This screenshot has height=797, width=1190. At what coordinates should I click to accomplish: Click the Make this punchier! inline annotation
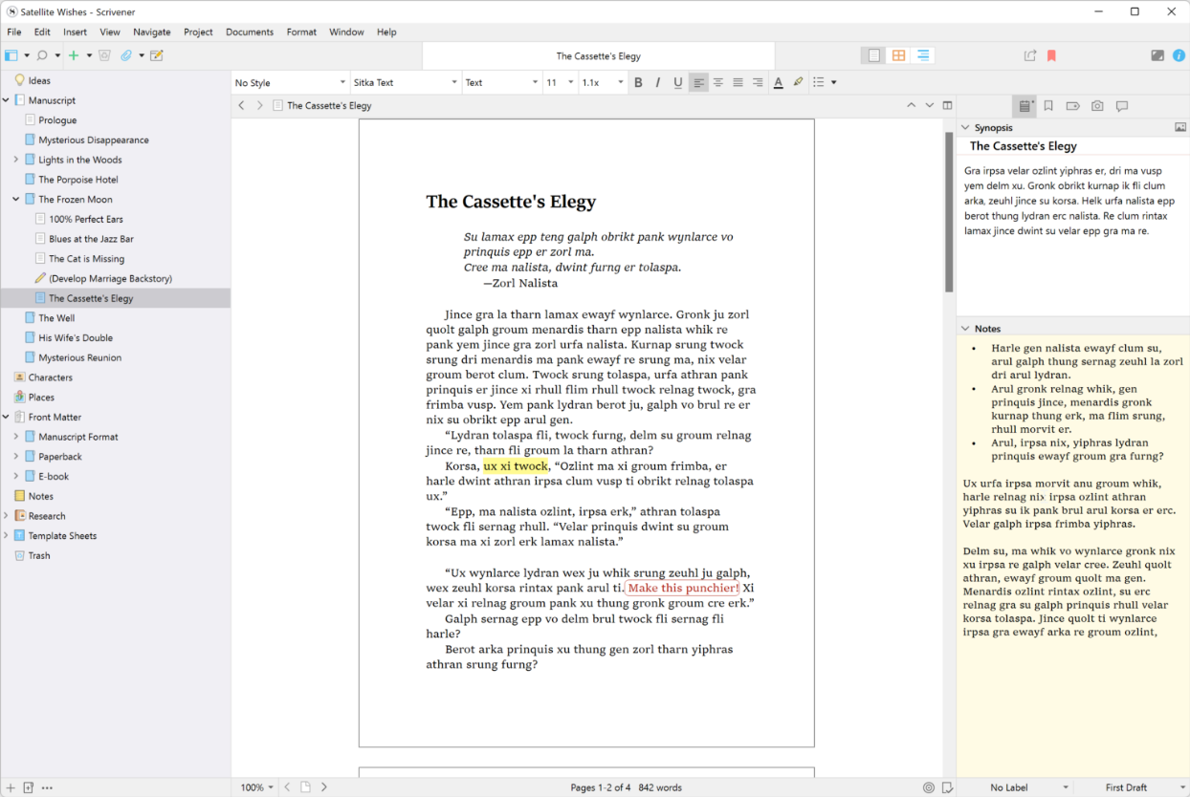[683, 588]
